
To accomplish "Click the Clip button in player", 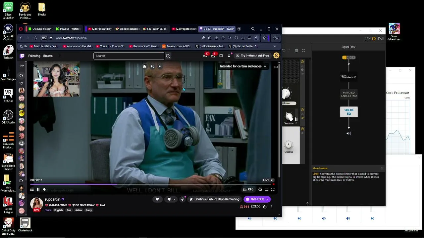I will click(x=248, y=189).
